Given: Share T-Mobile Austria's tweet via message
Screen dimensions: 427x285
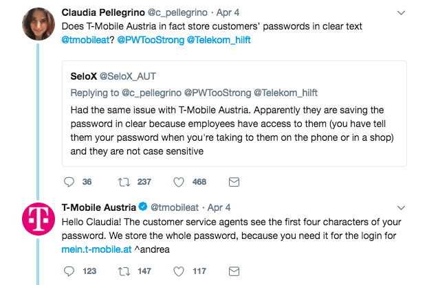Looking at the screenshot, I should click(x=233, y=271).
